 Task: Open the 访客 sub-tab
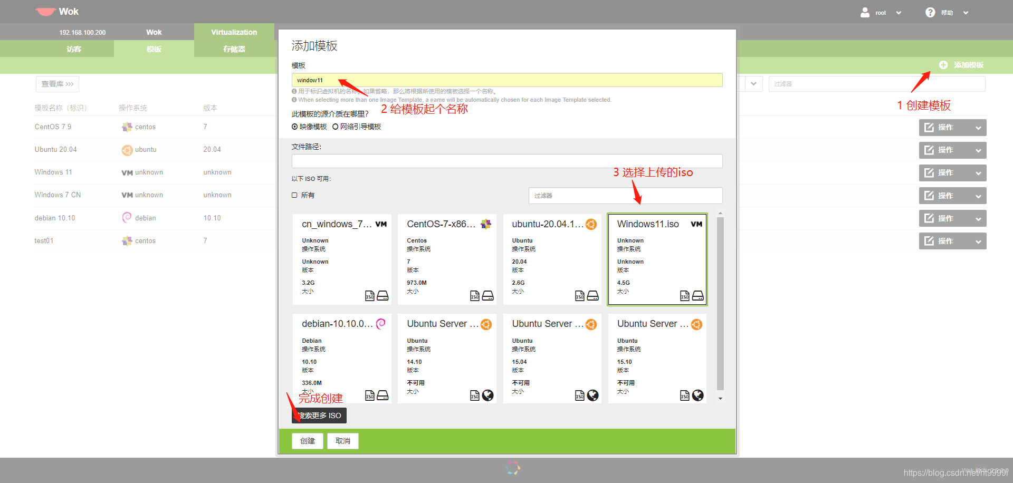74,49
